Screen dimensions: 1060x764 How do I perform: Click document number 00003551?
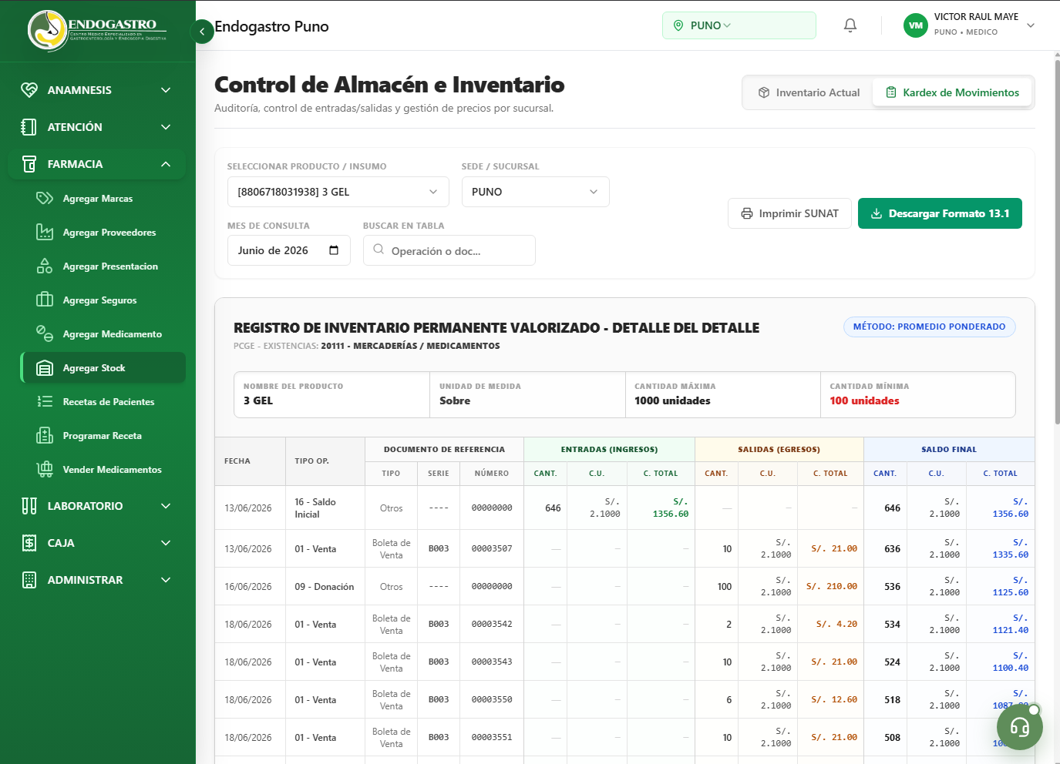coord(492,737)
